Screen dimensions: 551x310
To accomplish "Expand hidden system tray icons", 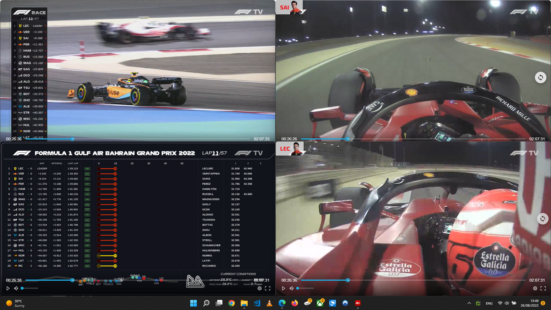I will pyautogui.click(x=469, y=303).
